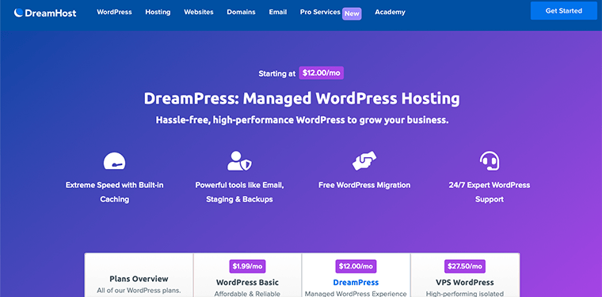Click the $12.00/mo starting price badge
602x297 pixels.
pyautogui.click(x=322, y=73)
